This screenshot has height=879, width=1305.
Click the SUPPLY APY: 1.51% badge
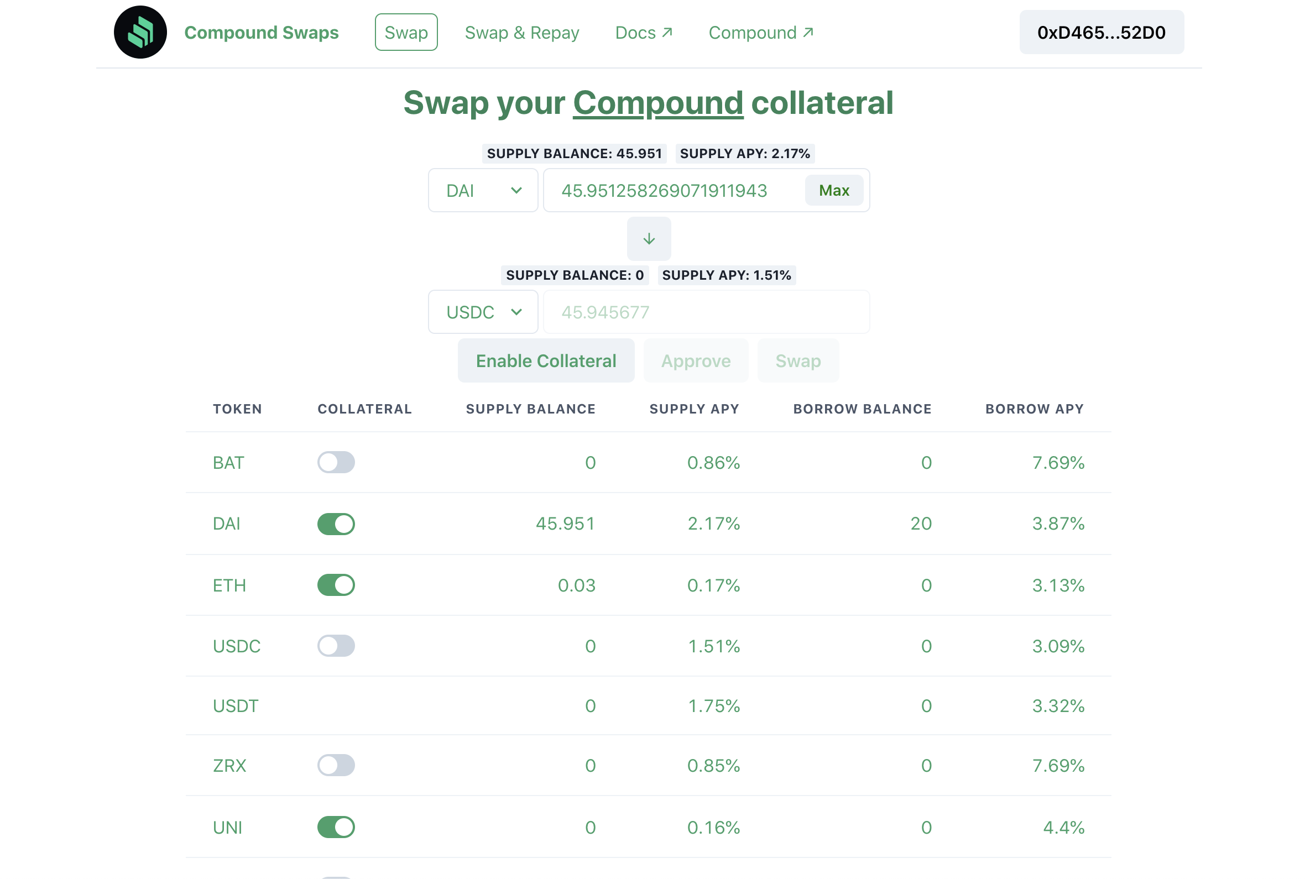727,275
